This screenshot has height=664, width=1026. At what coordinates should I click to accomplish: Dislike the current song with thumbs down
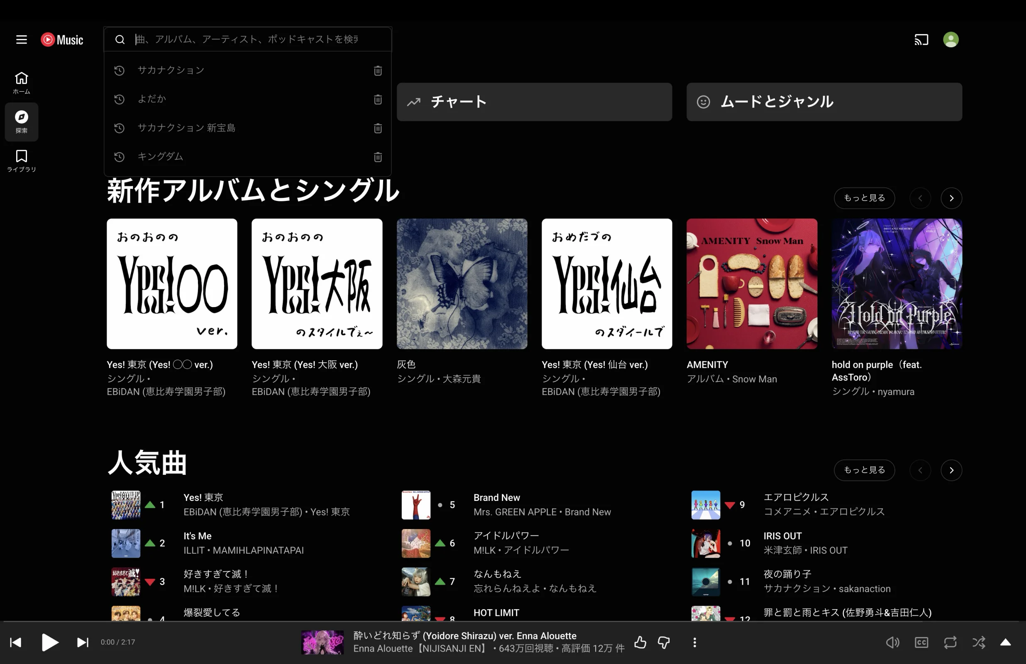[663, 642]
